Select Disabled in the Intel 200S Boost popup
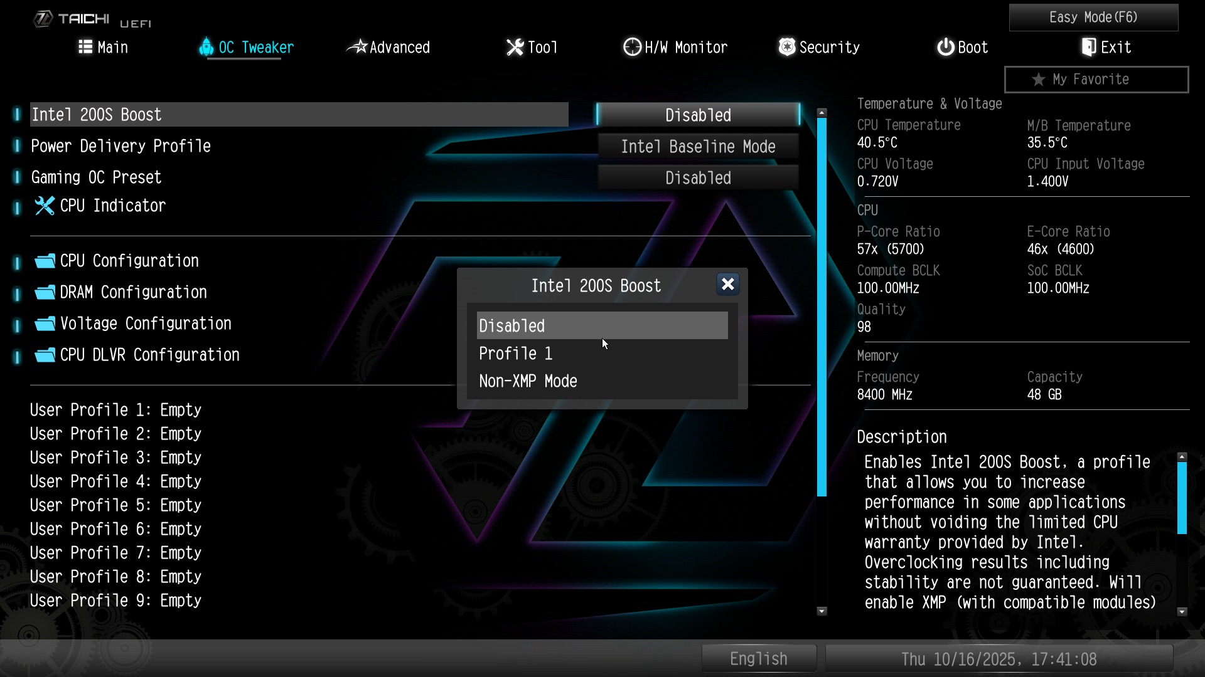The height and width of the screenshot is (677, 1205). click(601, 325)
